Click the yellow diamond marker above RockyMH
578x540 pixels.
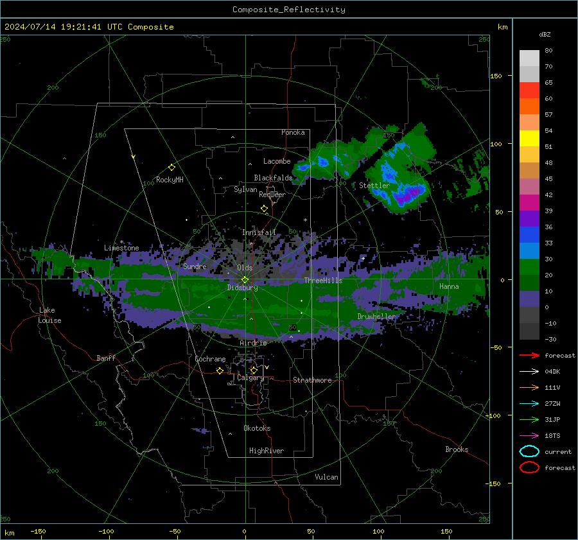171,168
